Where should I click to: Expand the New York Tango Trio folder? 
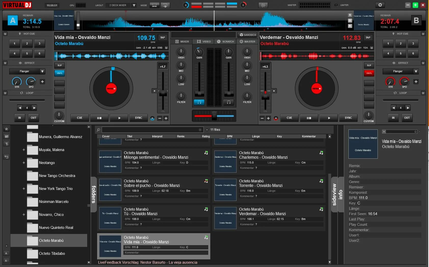pyautogui.click(x=24, y=189)
